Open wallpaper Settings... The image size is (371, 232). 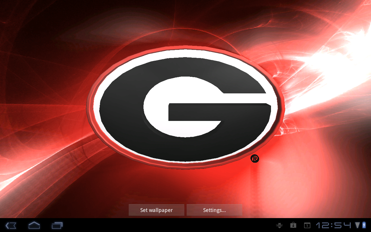point(214,210)
